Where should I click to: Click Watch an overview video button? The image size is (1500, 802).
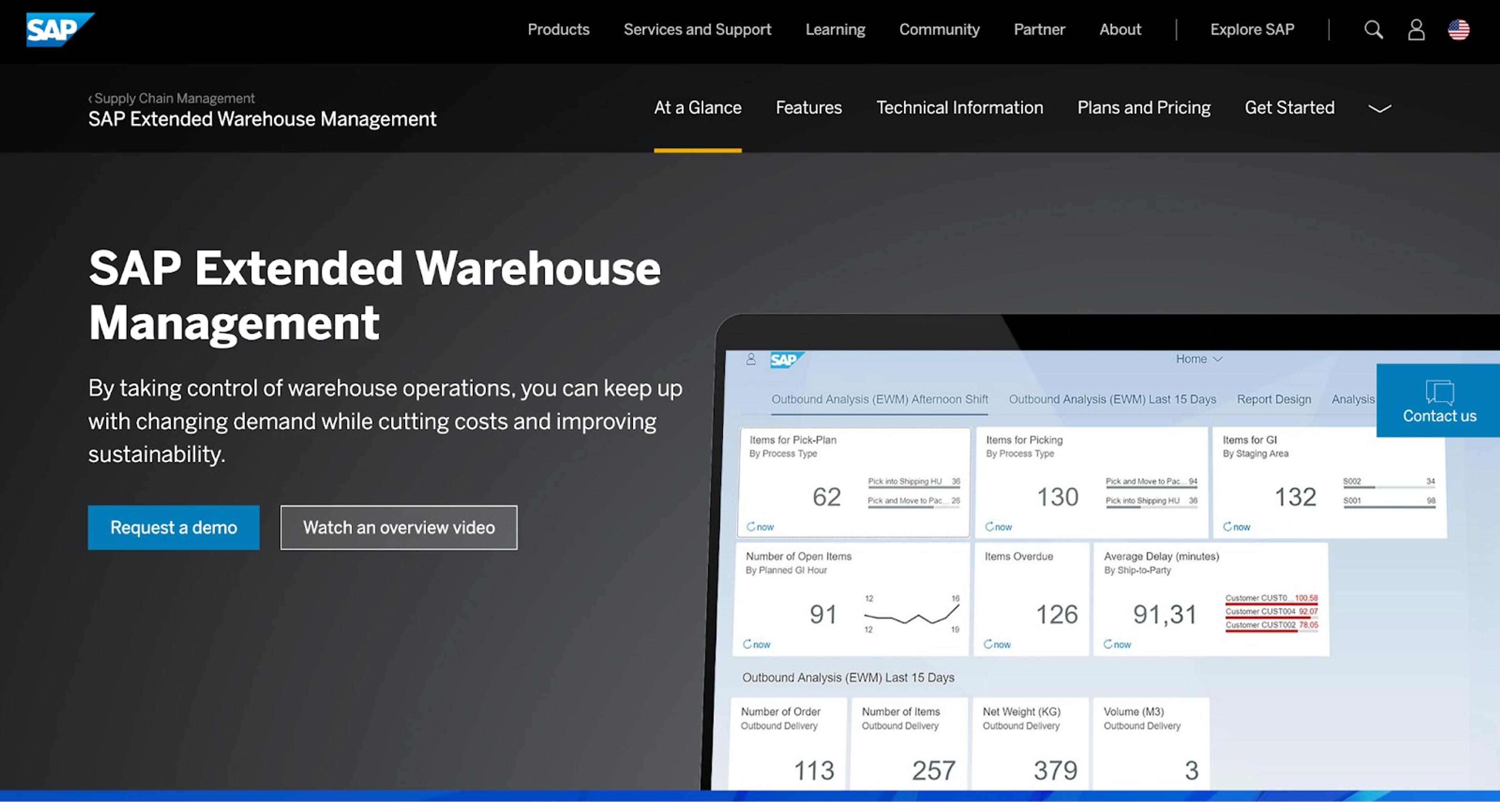click(x=399, y=527)
